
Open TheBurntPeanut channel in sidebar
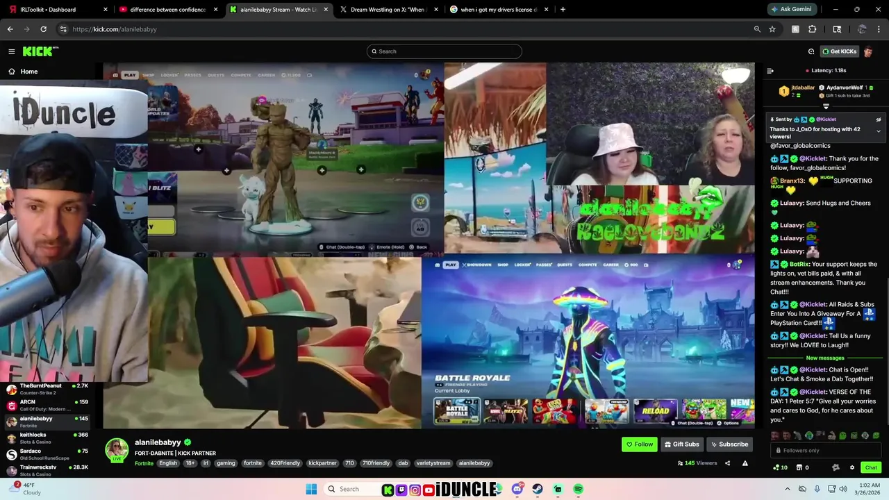coord(47,389)
